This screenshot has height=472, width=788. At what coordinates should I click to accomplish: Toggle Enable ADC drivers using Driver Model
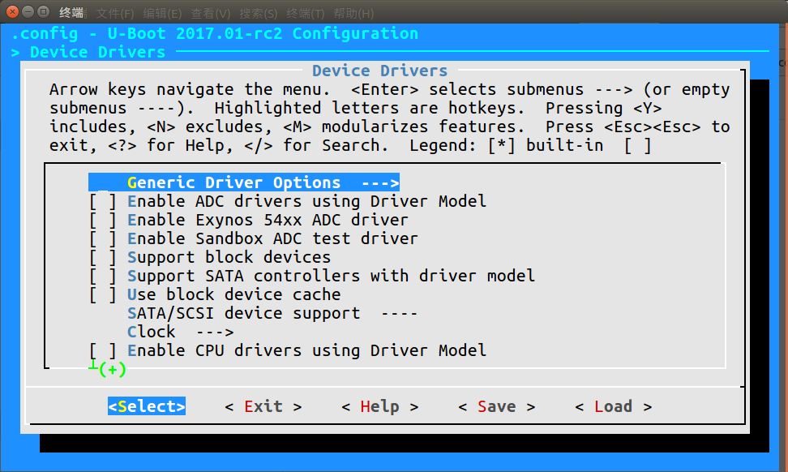(x=103, y=201)
